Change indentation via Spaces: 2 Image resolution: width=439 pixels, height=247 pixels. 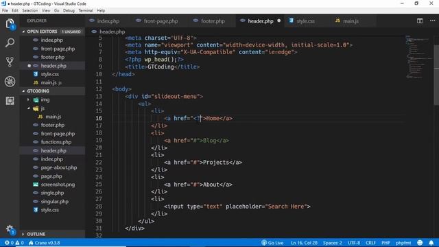click(x=332, y=243)
